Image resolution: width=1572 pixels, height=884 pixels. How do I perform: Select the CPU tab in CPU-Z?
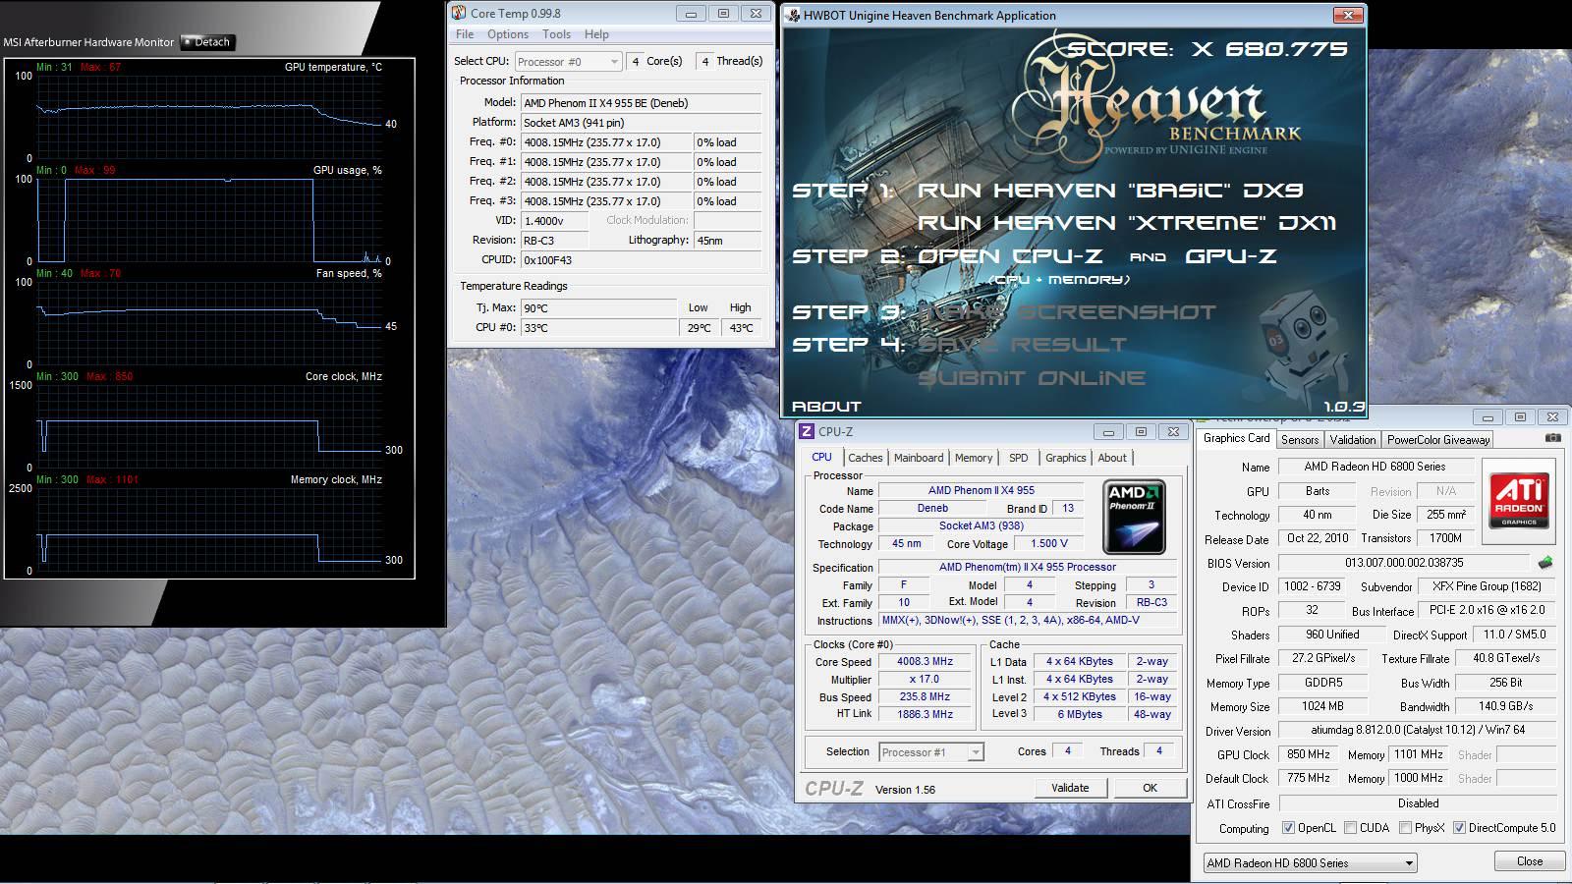[821, 457]
